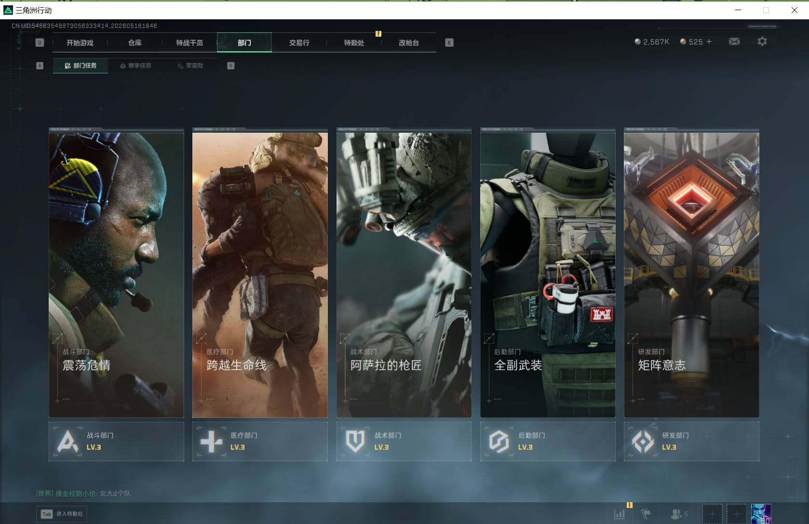The image size is (809, 524).
Task: Click the 研发部门 diamond emblem icon
Action: [643, 441]
